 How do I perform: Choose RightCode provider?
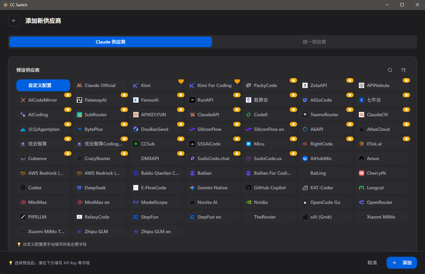(x=326, y=144)
